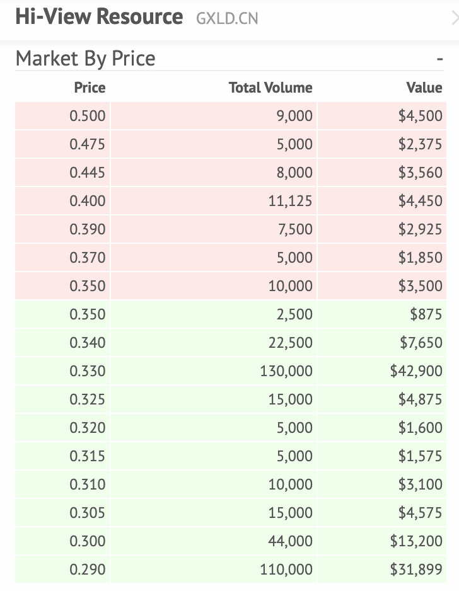Open the Hi-View Resource title
This screenshot has height=591, width=459.
(x=99, y=17)
